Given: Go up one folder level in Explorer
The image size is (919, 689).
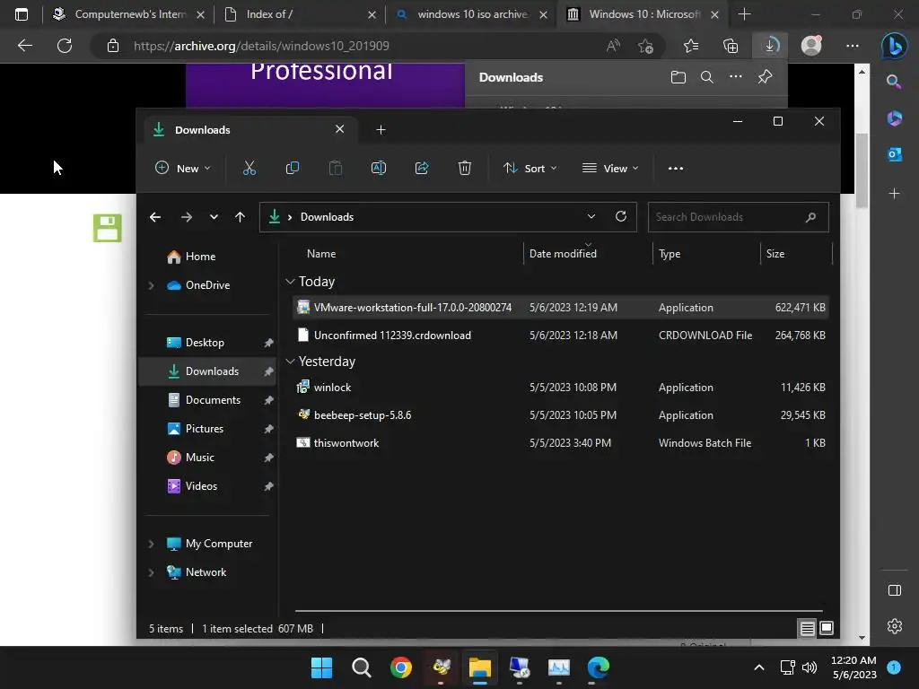Looking at the screenshot, I should click(240, 217).
